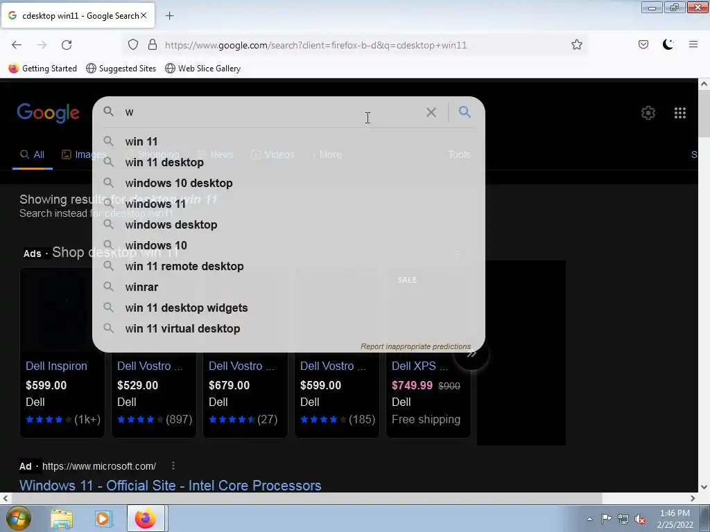Click the Google logo
710x532 pixels.
coord(48,113)
